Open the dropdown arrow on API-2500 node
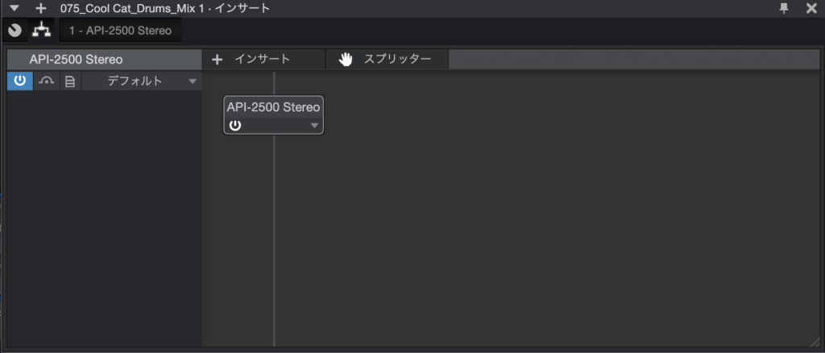Viewport: 825px width, 353px height. (x=314, y=126)
